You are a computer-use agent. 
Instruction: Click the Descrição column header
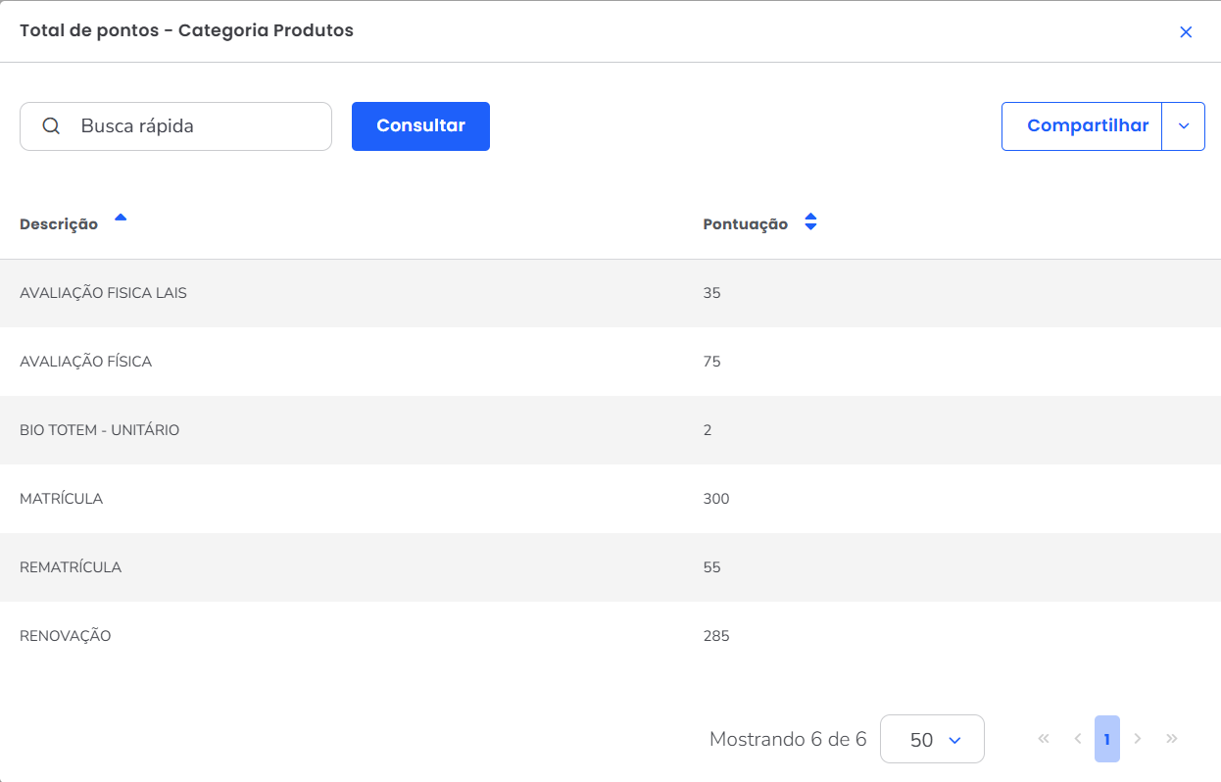(x=59, y=224)
